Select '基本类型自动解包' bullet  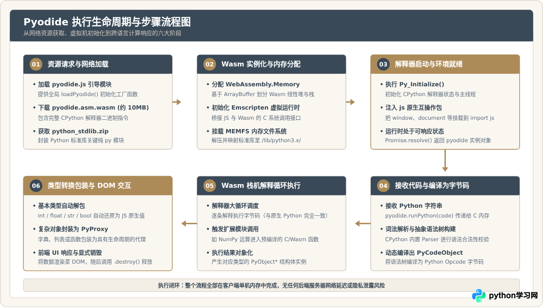tap(59, 206)
